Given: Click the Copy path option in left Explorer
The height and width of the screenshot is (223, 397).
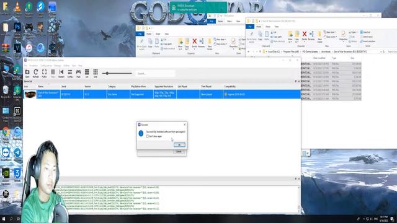Looking at the screenshot, I should pyautogui.click(x=166, y=44).
